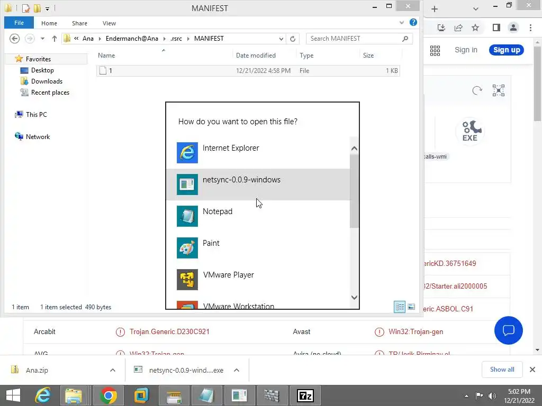
Task: Open Explorer help question mark icon
Action: pyautogui.click(x=413, y=22)
